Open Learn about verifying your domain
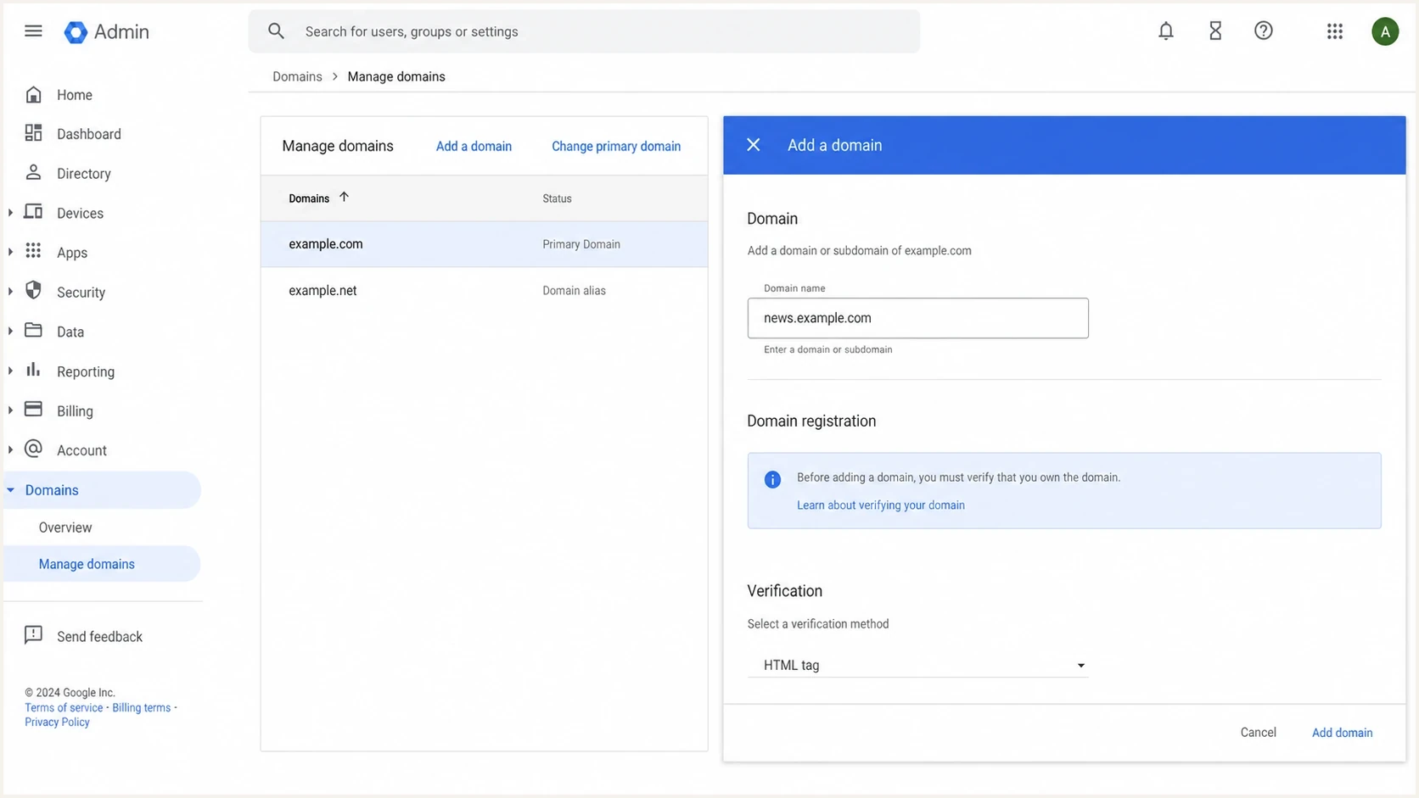 880,505
